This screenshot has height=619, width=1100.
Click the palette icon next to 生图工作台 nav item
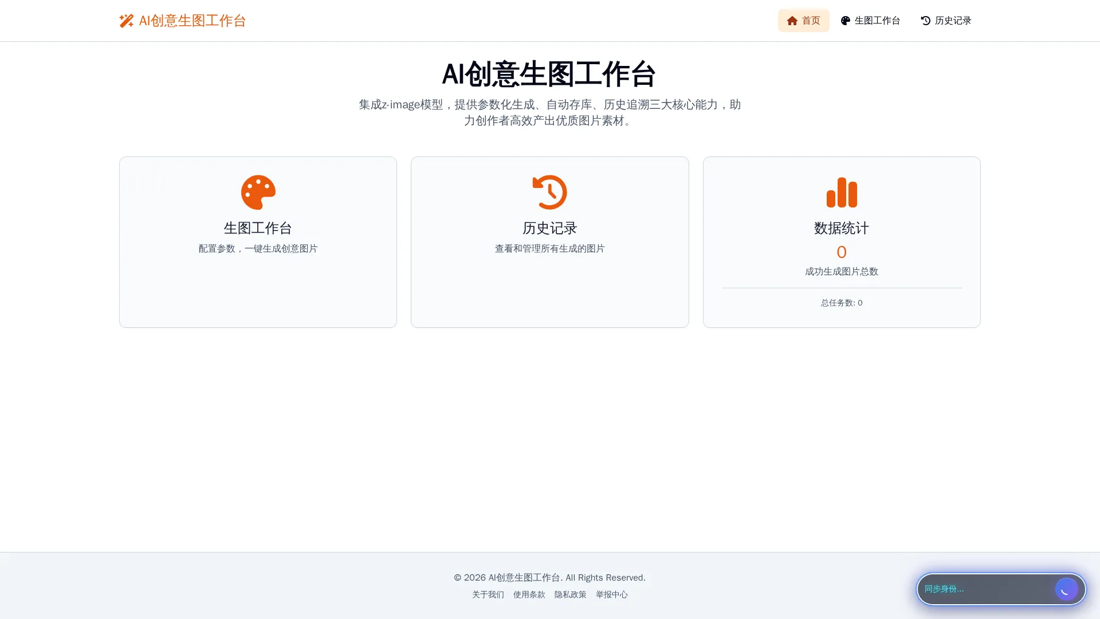tap(846, 21)
